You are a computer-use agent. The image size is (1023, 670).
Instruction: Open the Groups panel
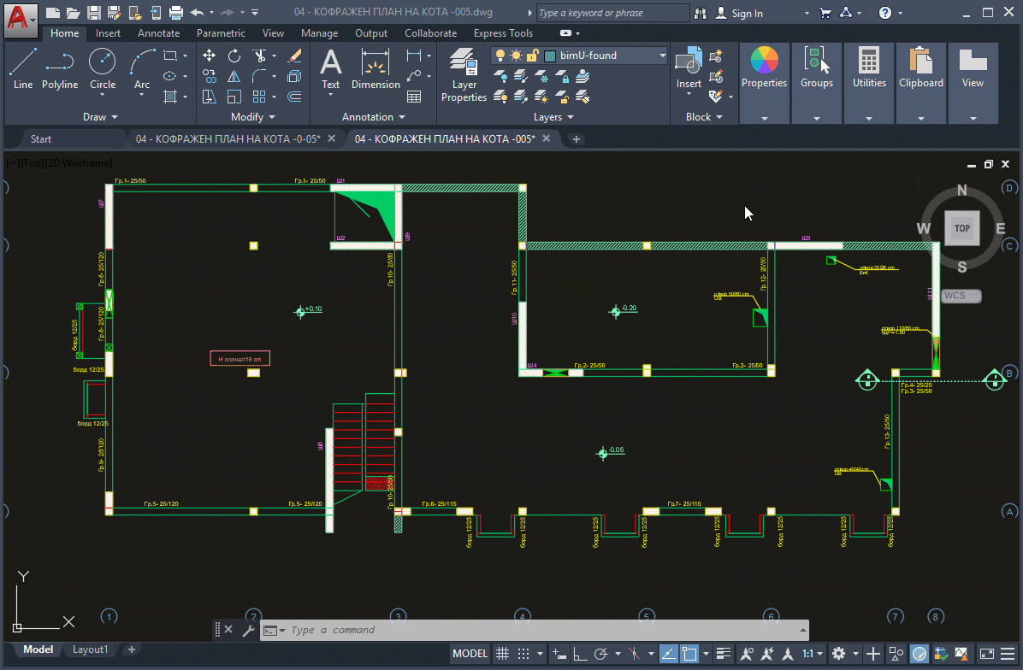tap(816, 68)
